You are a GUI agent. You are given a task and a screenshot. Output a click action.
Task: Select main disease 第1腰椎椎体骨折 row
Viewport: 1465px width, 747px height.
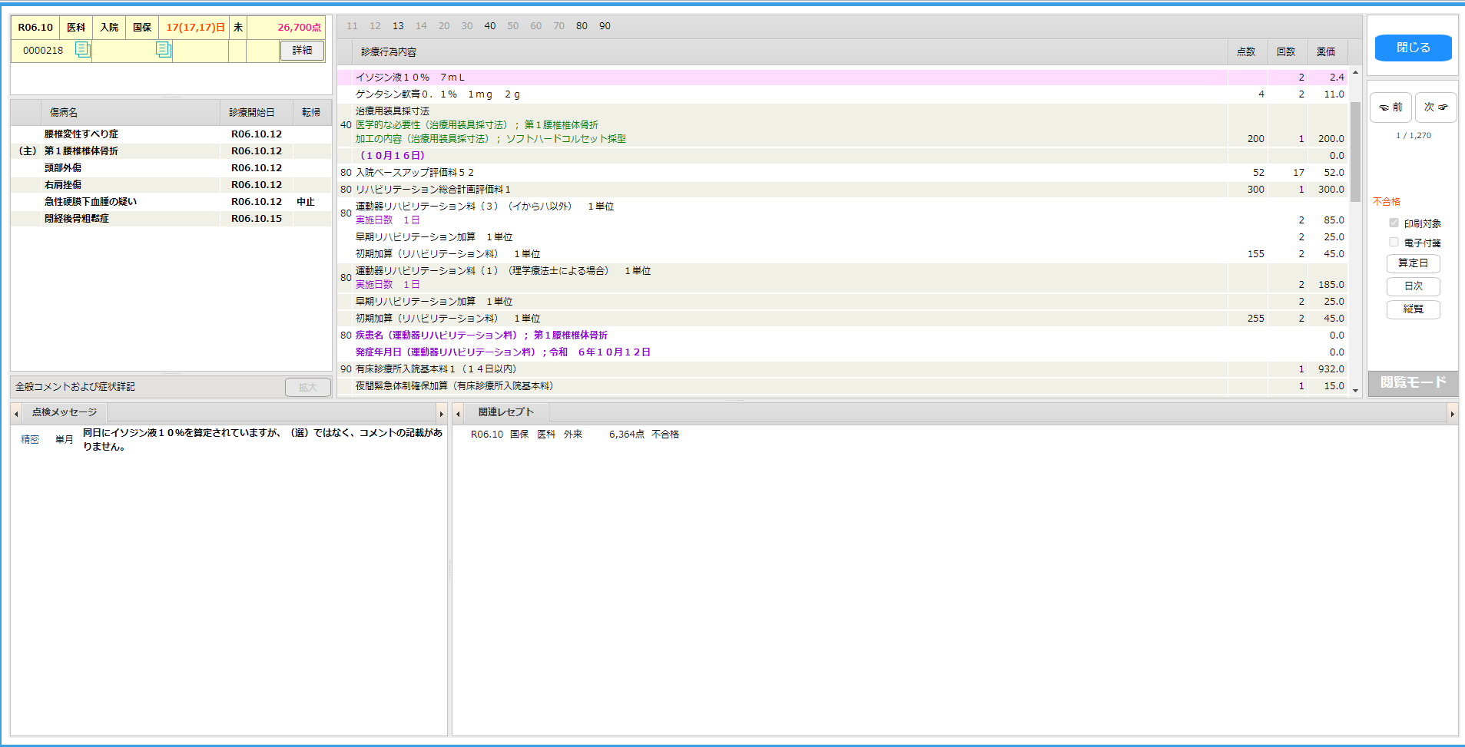pyautogui.click(x=171, y=151)
